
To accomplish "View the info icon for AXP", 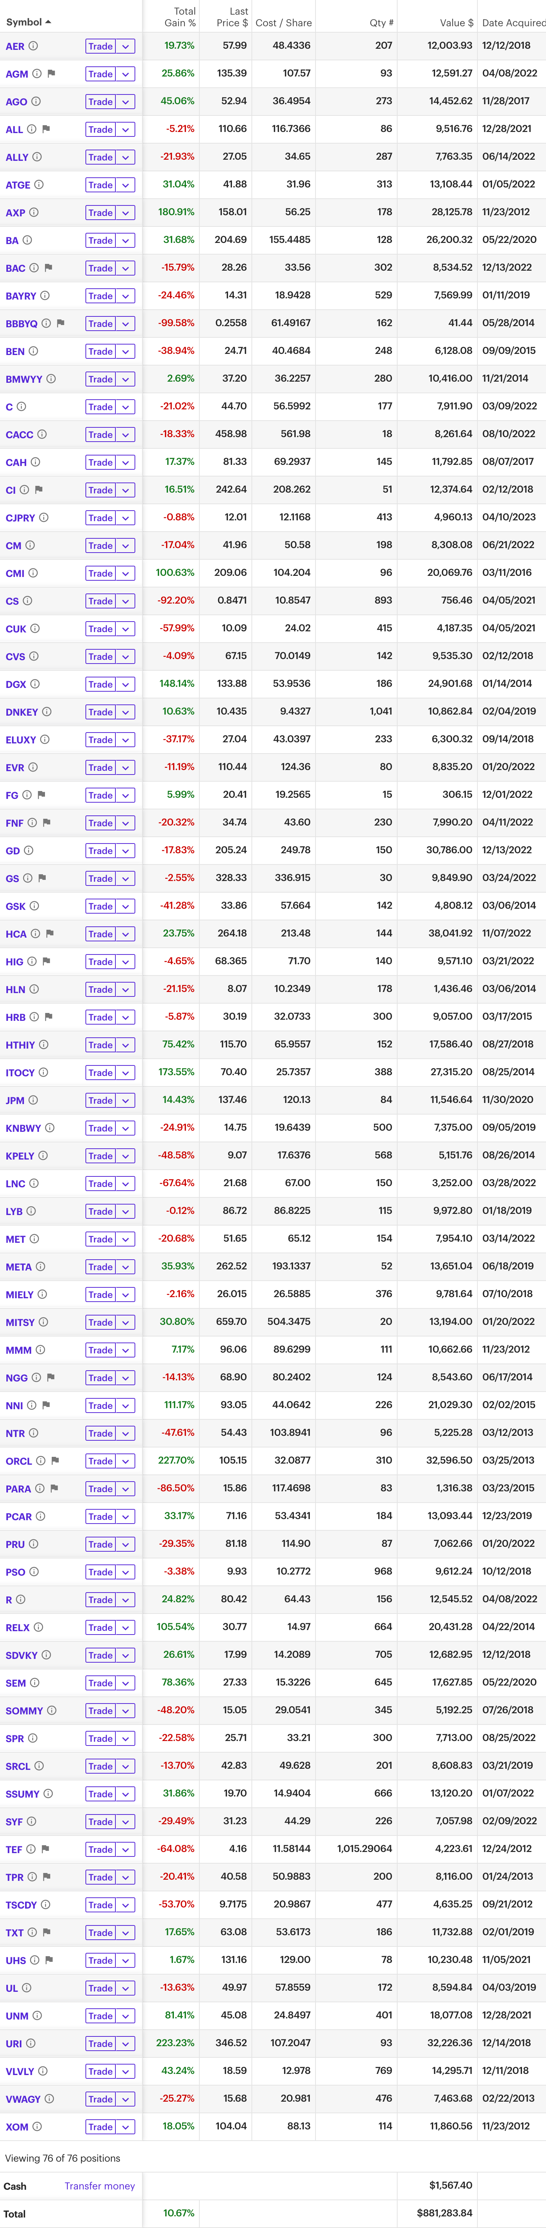I will point(34,212).
